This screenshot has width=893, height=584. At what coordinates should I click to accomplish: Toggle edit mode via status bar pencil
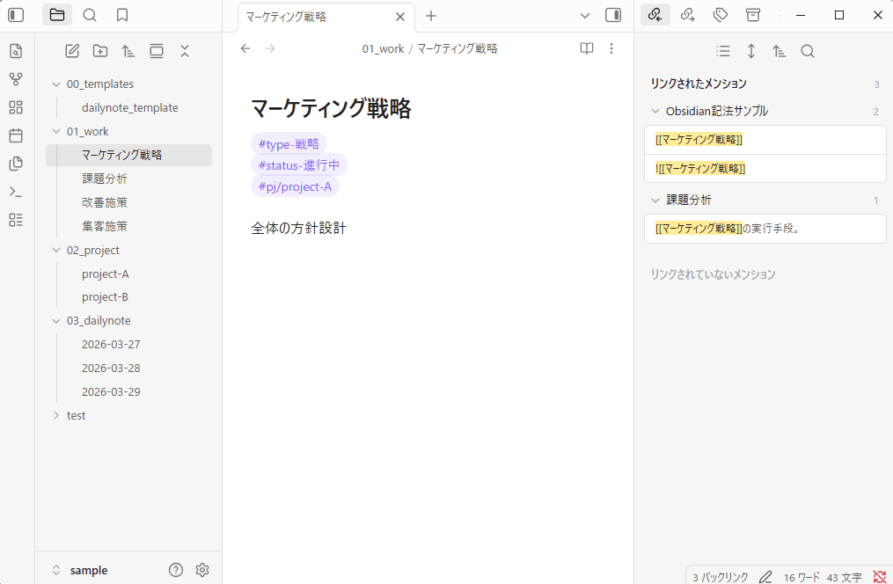(x=765, y=577)
